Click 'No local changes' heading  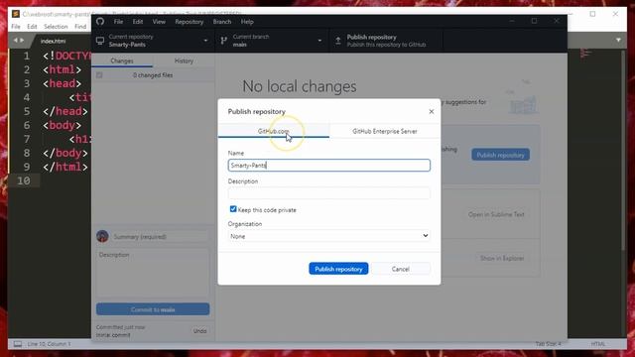[x=300, y=86]
